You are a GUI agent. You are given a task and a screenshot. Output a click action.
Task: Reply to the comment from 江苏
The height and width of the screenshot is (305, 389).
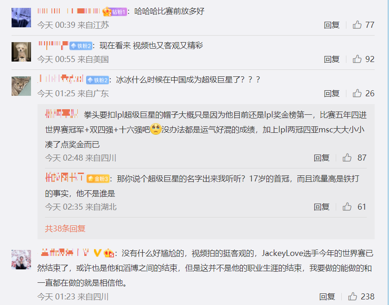[332, 25]
